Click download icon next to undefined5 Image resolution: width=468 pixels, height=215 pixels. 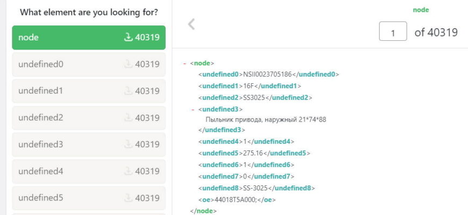(x=128, y=198)
